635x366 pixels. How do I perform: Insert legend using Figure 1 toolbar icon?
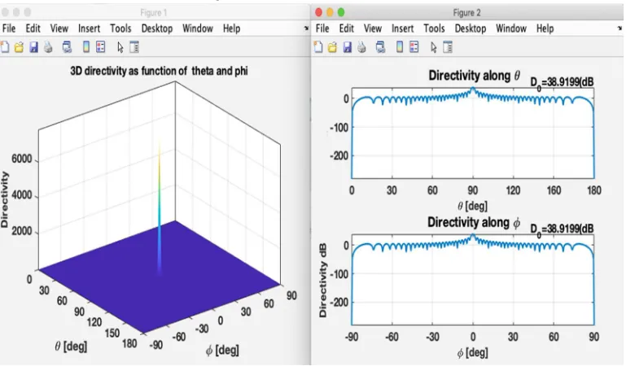click(100, 47)
